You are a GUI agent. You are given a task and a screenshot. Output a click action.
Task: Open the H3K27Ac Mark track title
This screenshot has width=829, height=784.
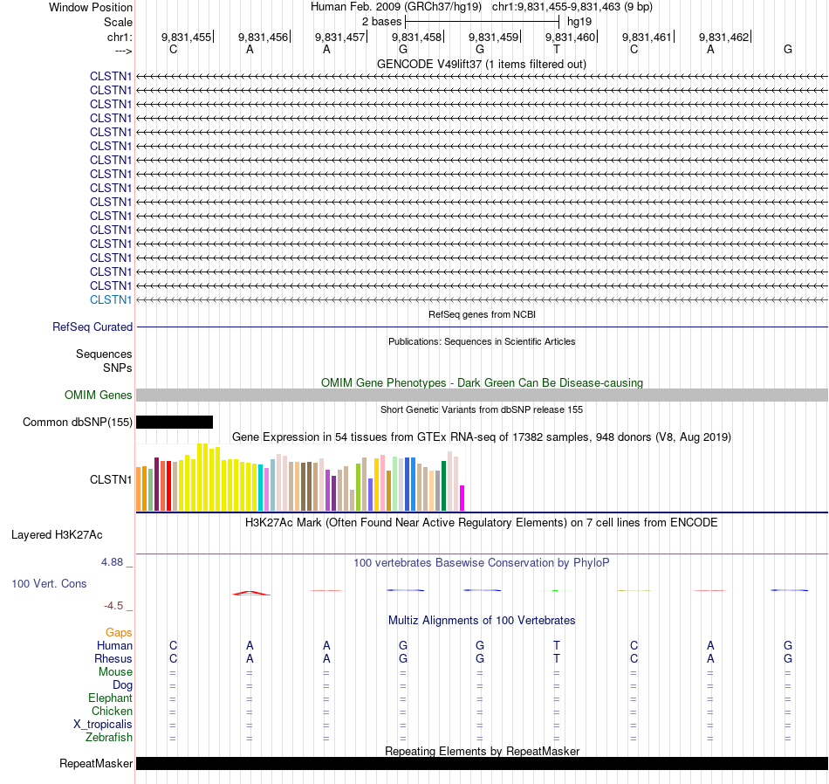point(482,523)
